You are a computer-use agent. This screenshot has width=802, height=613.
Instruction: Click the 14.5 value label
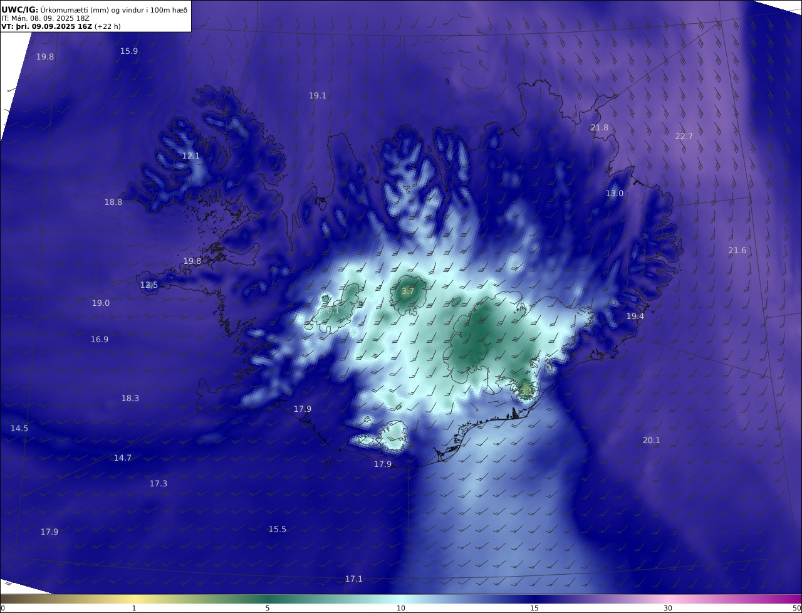(x=19, y=428)
